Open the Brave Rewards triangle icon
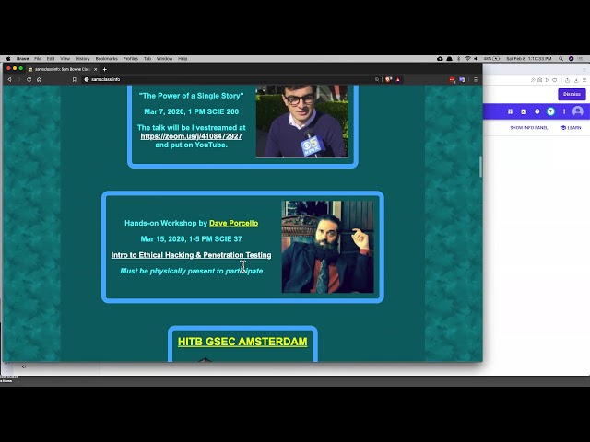The image size is (590, 442). [398, 80]
